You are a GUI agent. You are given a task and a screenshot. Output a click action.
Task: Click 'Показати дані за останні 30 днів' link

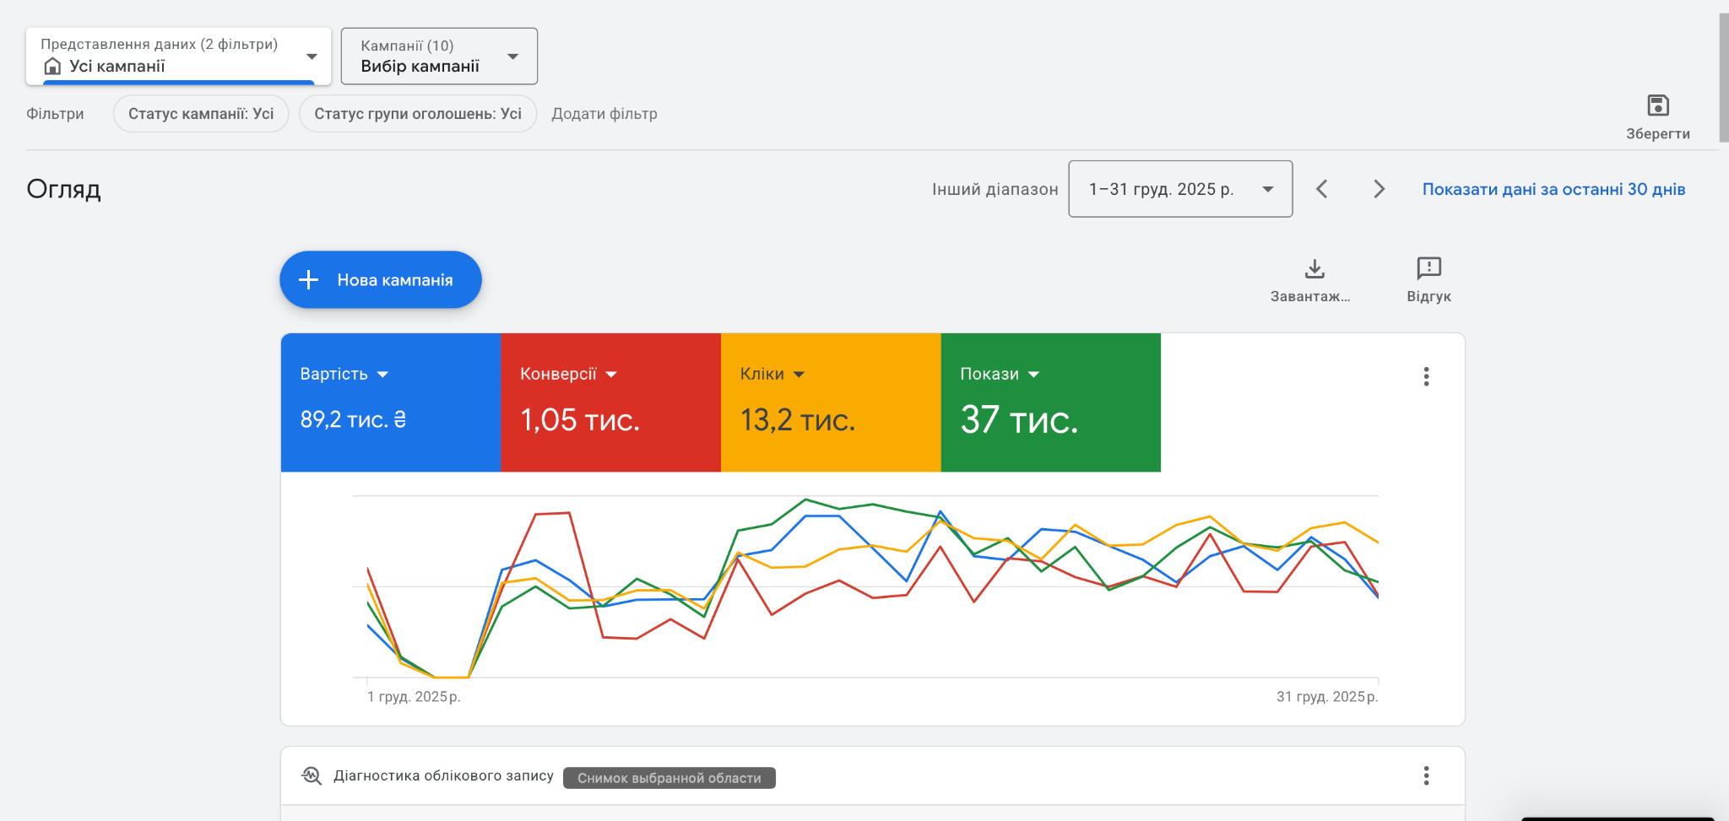[1553, 189]
